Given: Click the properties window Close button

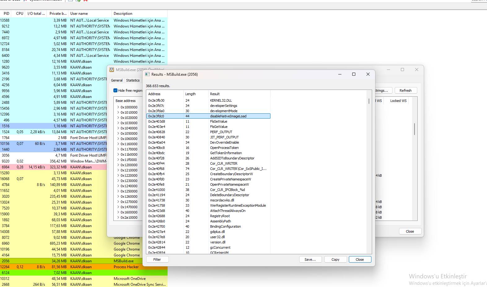Looking at the screenshot, I should point(410,231).
